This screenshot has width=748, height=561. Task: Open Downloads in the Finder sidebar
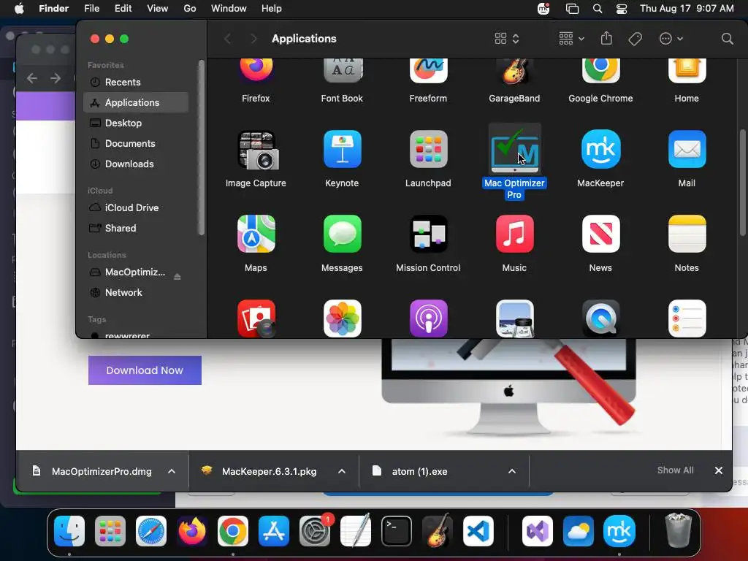(136, 164)
